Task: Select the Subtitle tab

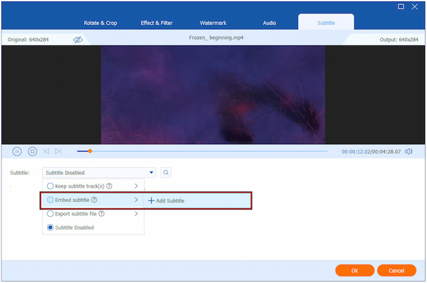Action: coord(326,23)
